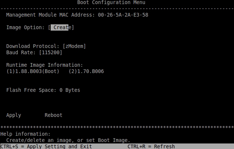
Task: Click the Apply option
Action: (x=14, y=115)
